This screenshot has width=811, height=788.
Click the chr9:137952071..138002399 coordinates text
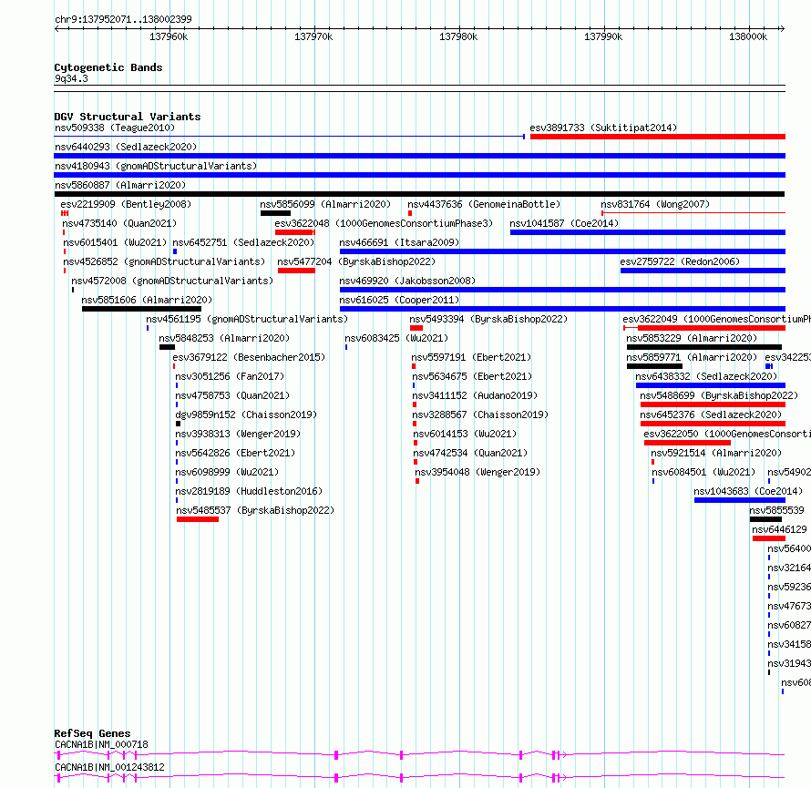pos(123,19)
